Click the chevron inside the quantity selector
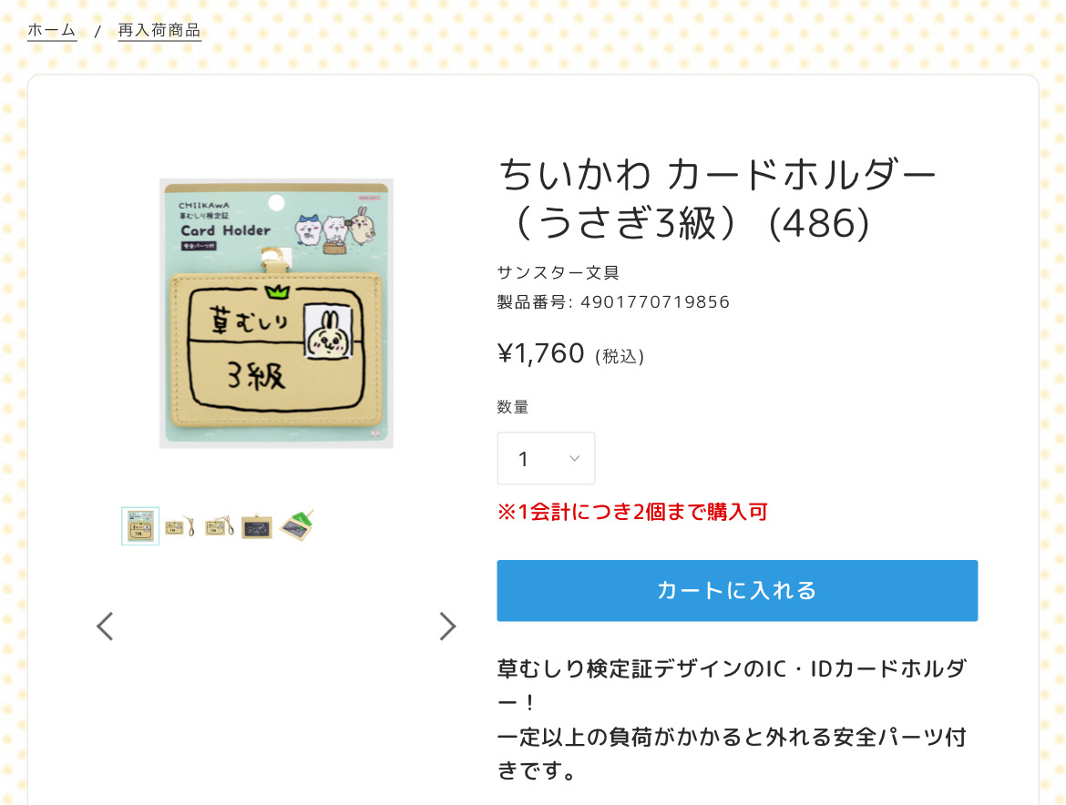 [x=575, y=459]
